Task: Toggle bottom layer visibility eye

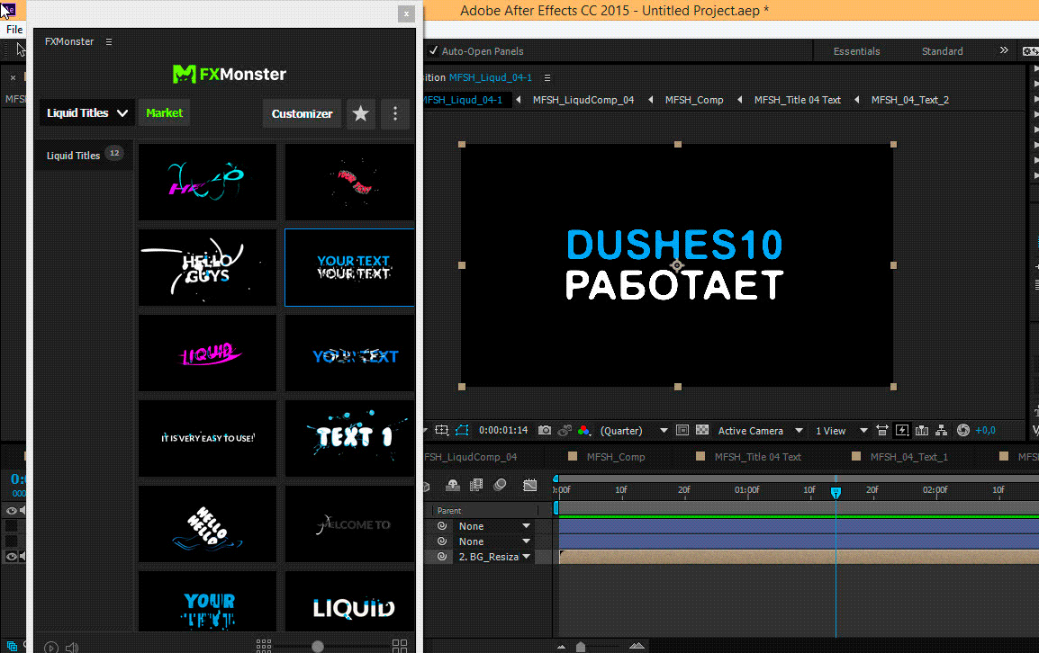Action: click(12, 556)
